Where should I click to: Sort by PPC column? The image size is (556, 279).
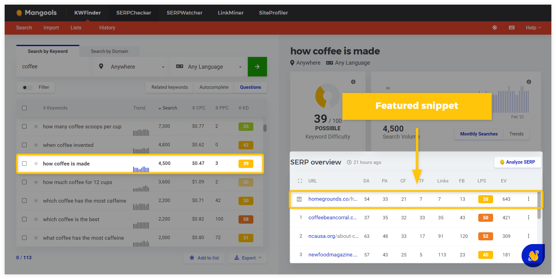click(x=222, y=108)
